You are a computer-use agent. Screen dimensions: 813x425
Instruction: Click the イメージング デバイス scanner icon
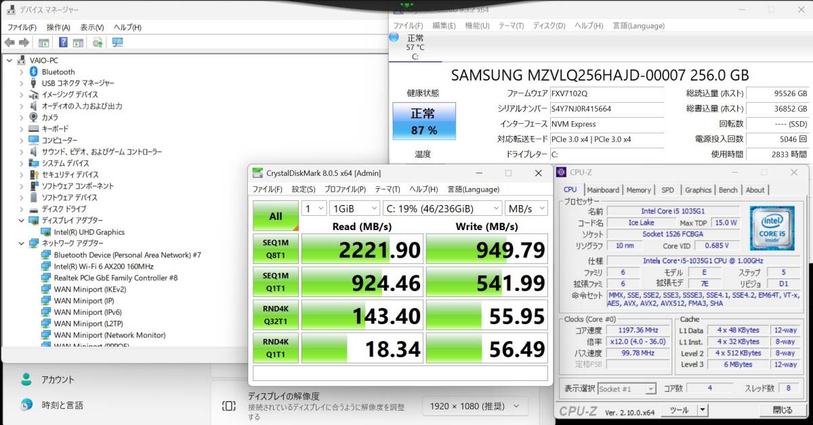coord(33,95)
